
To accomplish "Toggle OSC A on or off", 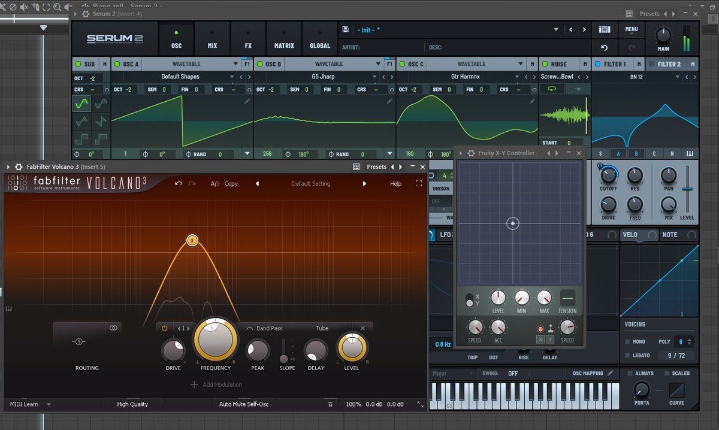I will (x=117, y=64).
